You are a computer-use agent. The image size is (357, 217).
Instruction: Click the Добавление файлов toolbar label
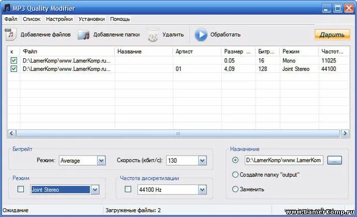pyautogui.click(x=46, y=35)
